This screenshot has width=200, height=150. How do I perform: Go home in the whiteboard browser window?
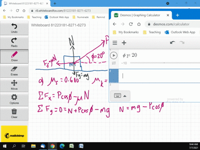24,10
